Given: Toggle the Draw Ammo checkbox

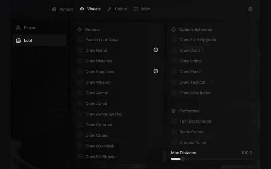Looking at the screenshot, I should tap(80, 93).
